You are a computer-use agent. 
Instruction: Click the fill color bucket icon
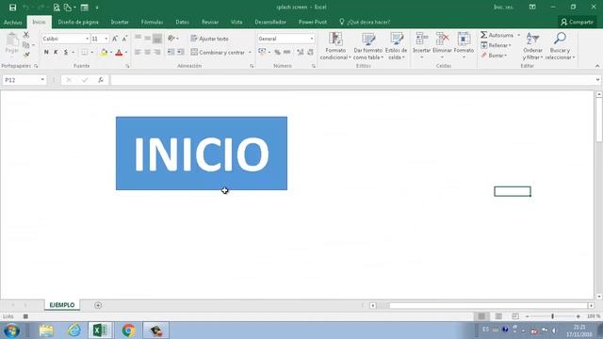click(x=104, y=53)
